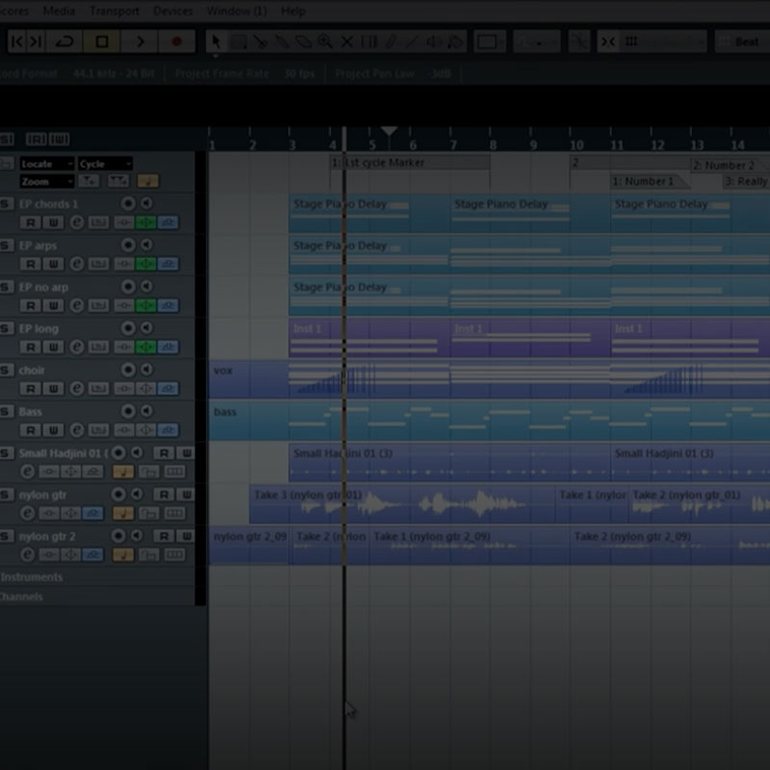The height and width of the screenshot is (770, 770).
Task: Click the 30 fps project frame rate
Action: (299, 74)
